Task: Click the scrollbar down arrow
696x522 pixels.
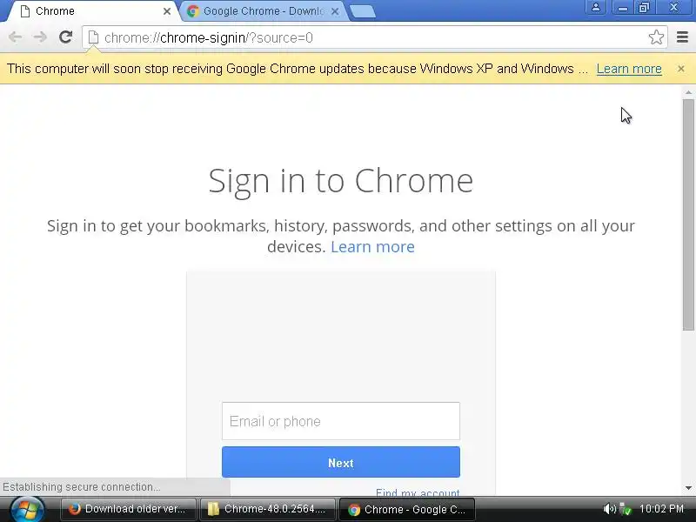Action: click(x=688, y=488)
